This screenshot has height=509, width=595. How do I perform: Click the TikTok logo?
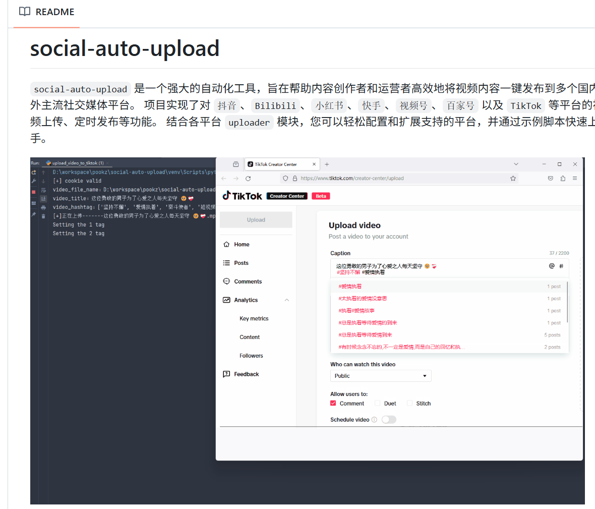pyautogui.click(x=242, y=196)
